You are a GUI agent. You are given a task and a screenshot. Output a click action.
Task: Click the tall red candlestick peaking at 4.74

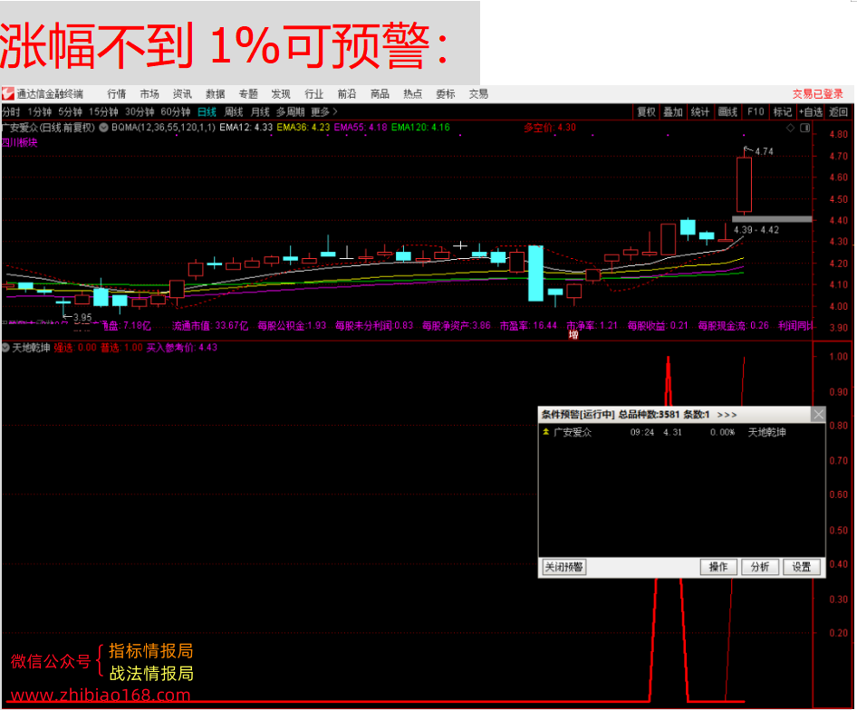click(x=744, y=184)
